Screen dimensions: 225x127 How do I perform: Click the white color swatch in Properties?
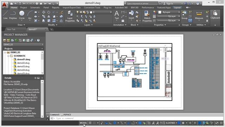[x=160, y=12]
